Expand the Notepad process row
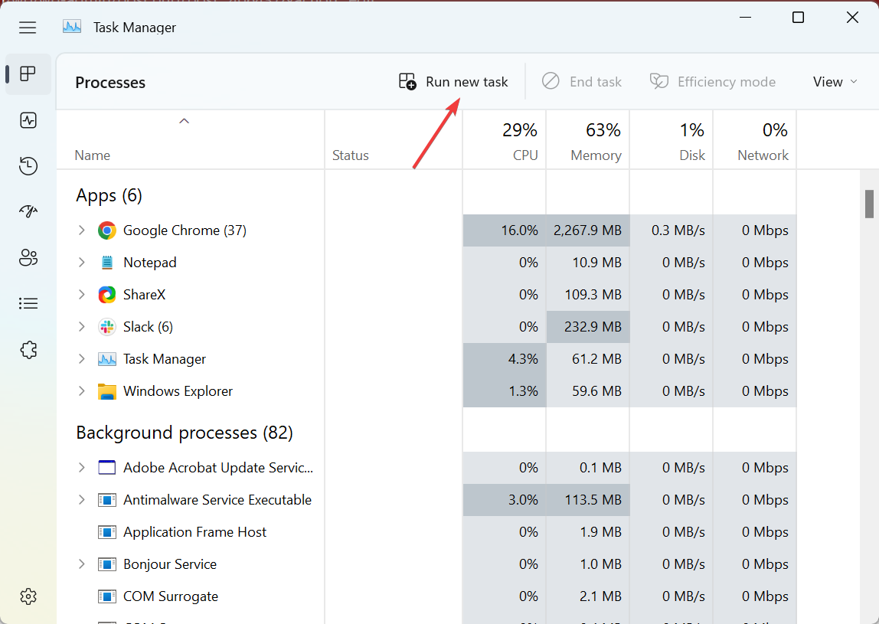The height and width of the screenshot is (624, 879). [x=82, y=263]
